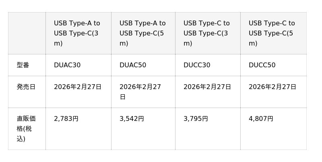Click the USB Type-C to USB Type-C(3m) header

click(x=207, y=33)
